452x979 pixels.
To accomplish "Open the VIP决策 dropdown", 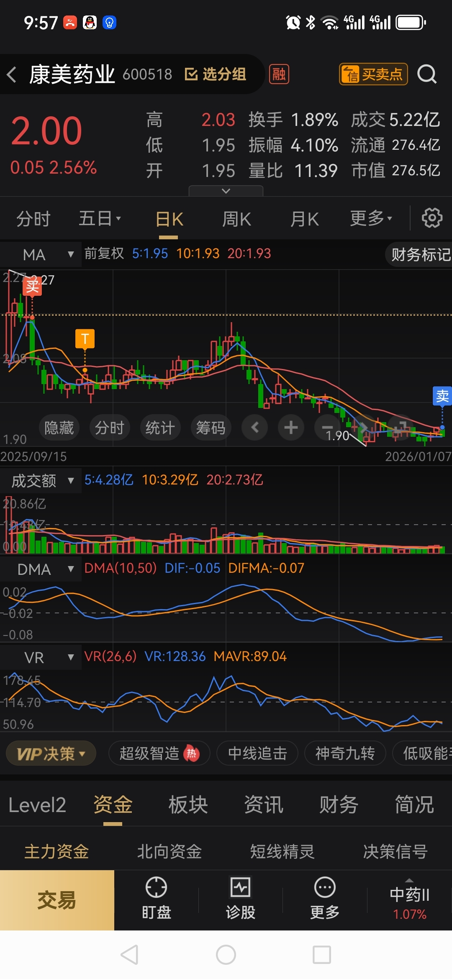I will (x=51, y=753).
